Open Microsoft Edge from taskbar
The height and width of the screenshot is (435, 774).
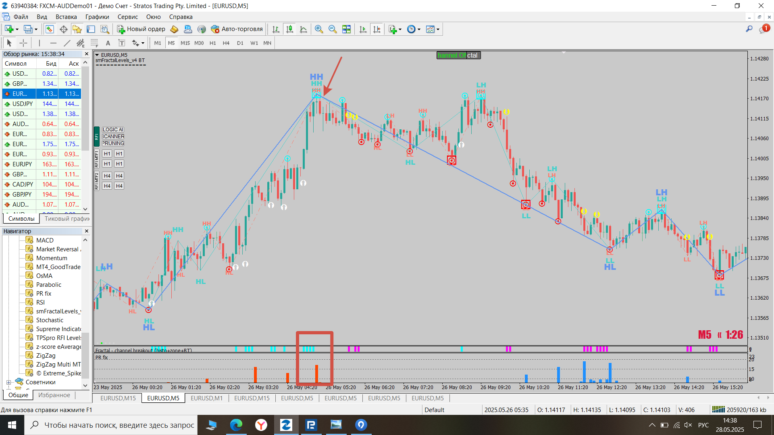tap(236, 425)
